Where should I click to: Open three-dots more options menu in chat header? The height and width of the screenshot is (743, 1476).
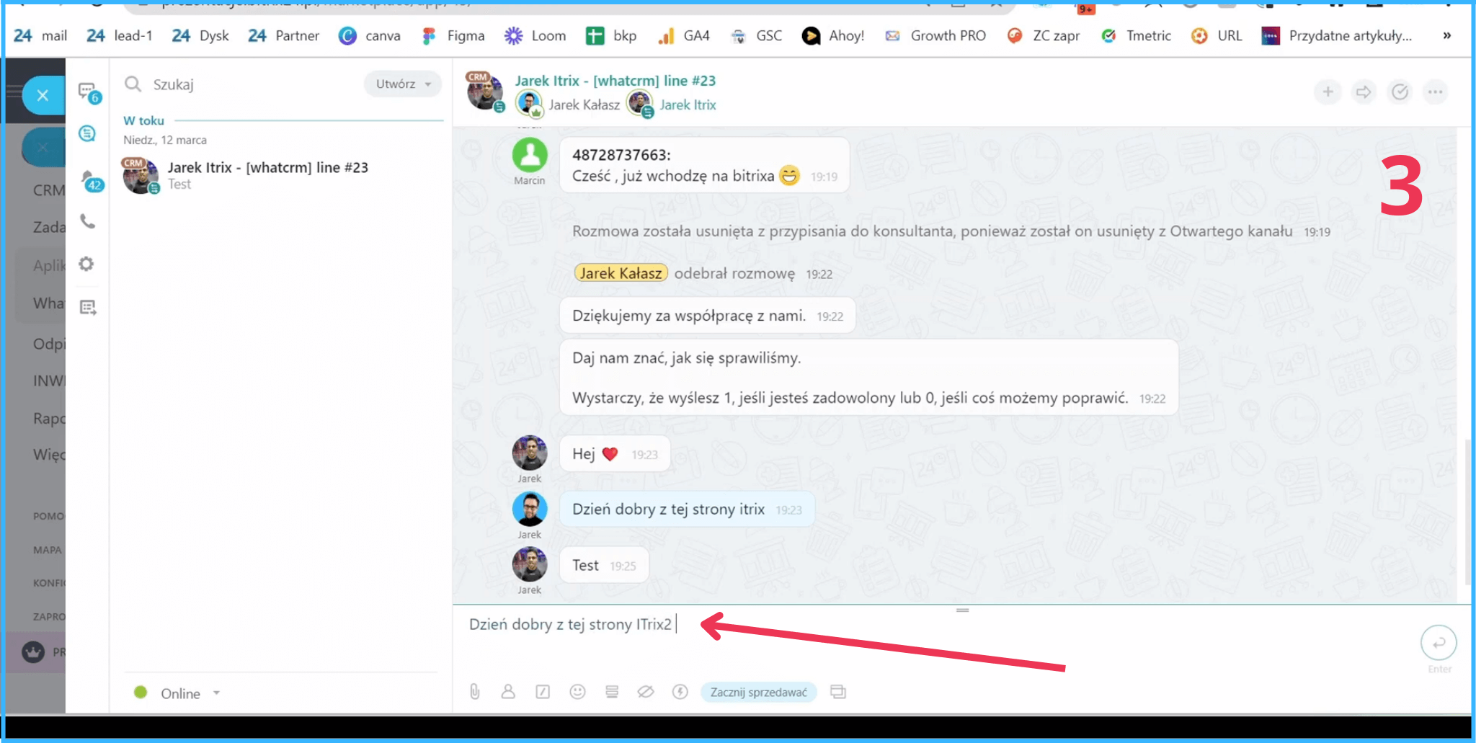point(1435,92)
